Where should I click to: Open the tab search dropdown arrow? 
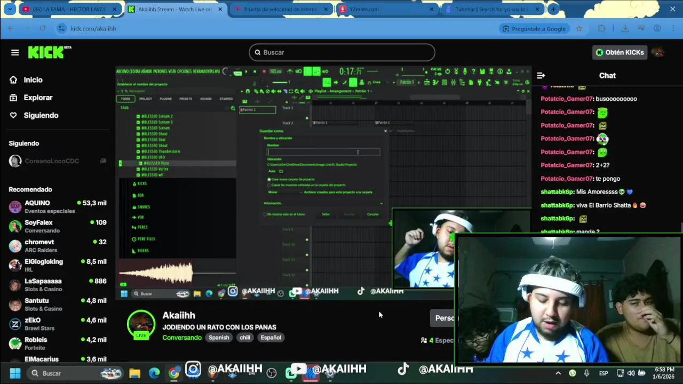9,9
